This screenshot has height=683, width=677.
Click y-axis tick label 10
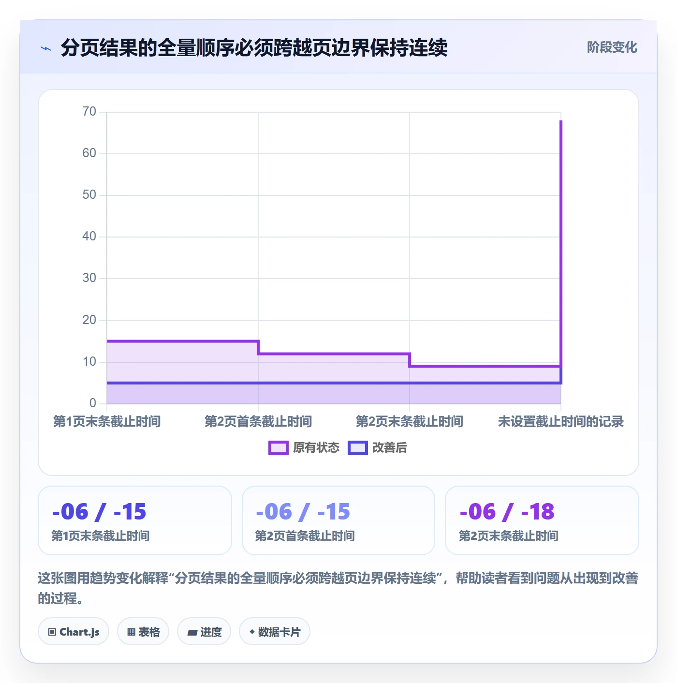[x=89, y=362]
